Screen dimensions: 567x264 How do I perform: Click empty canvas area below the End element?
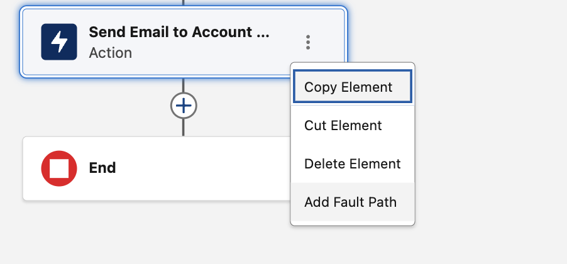tap(157, 236)
